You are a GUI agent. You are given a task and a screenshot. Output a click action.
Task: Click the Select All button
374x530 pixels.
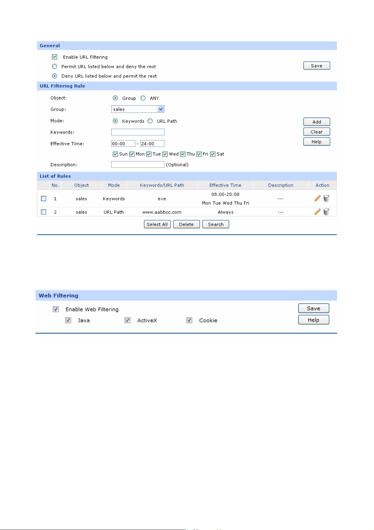(157, 224)
